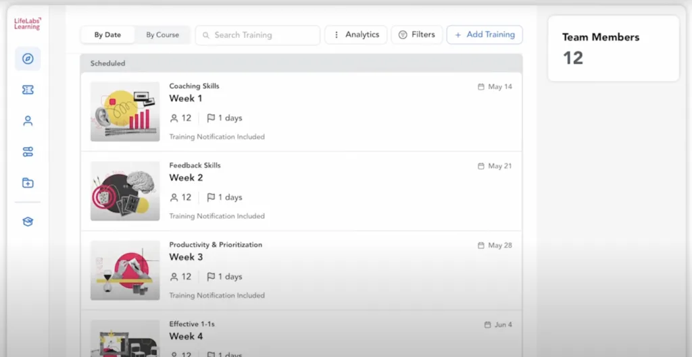Click the flag icon in Week 1 row

211,118
